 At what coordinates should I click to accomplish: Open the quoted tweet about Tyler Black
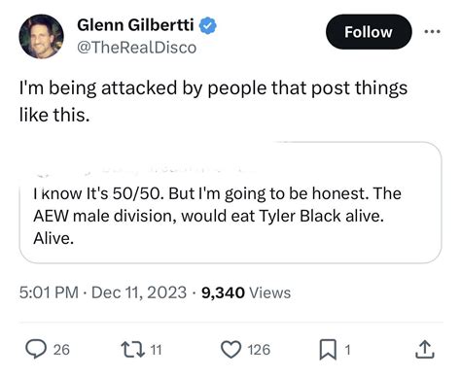point(230,203)
